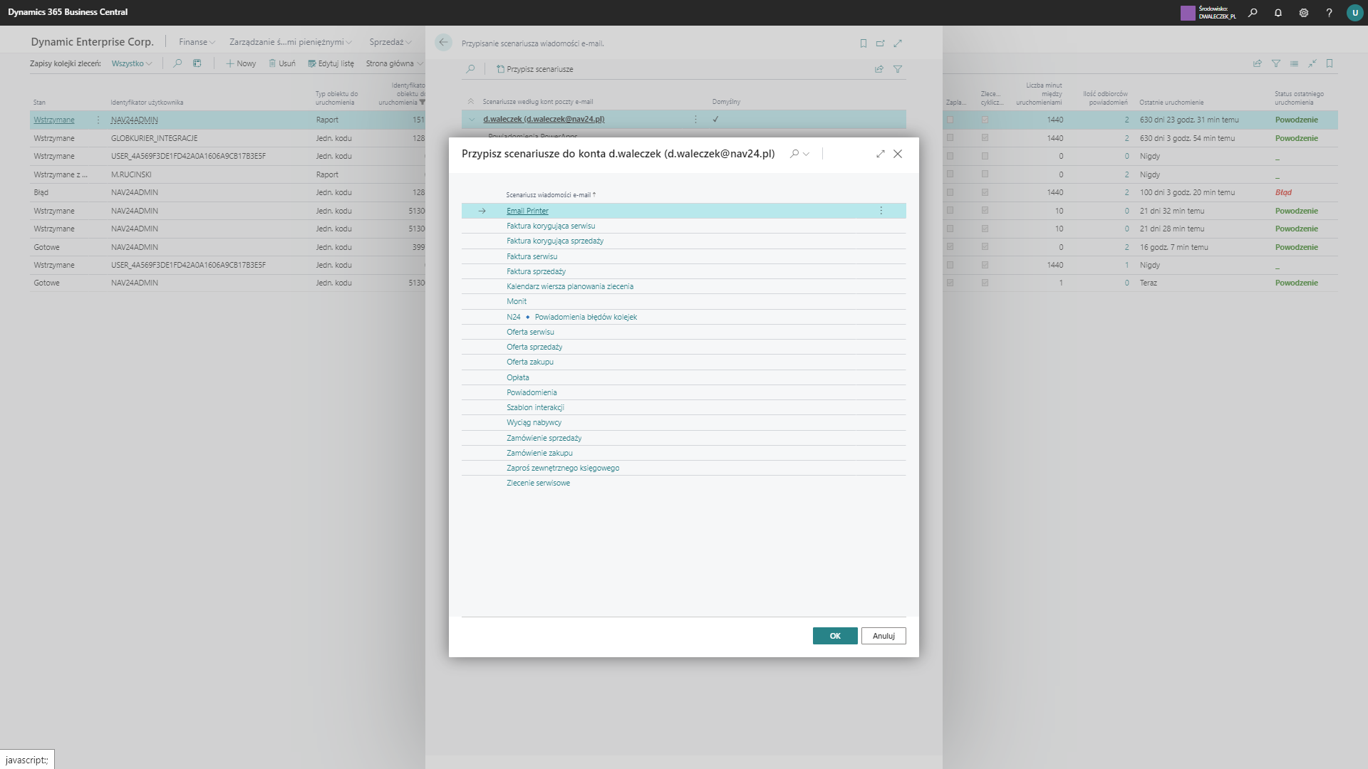
Task: Confirm dialog with OK button
Action: pos(835,636)
